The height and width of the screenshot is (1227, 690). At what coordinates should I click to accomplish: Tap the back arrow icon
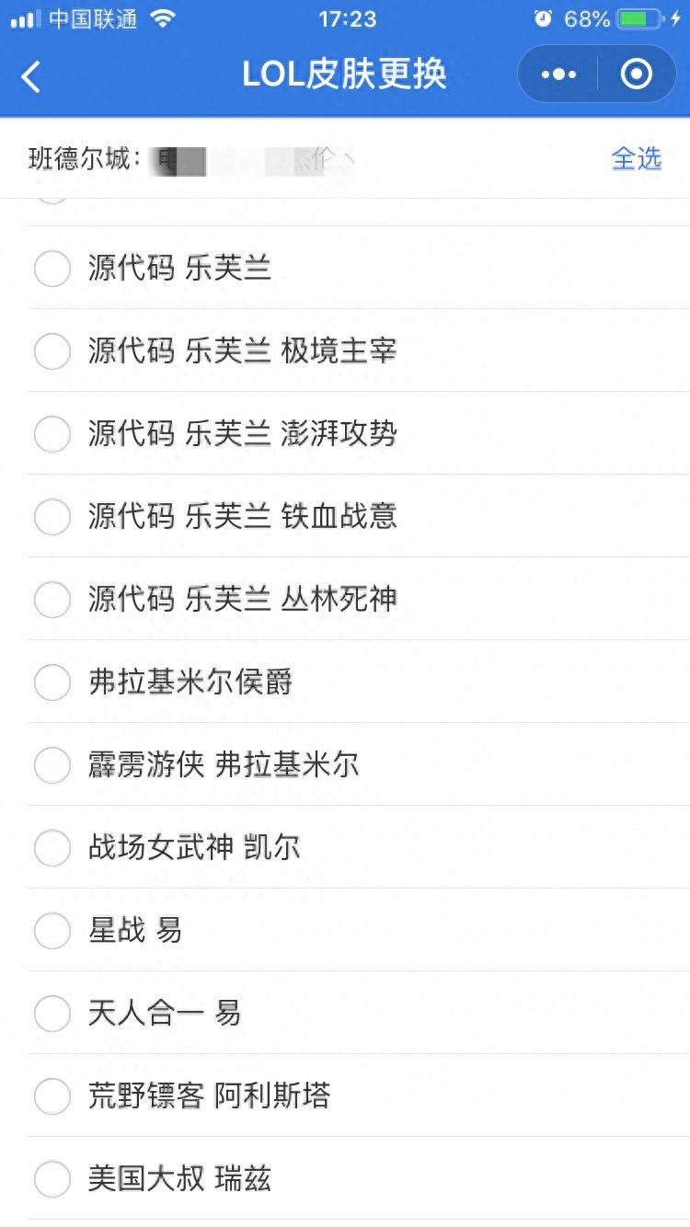(x=31, y=75)
